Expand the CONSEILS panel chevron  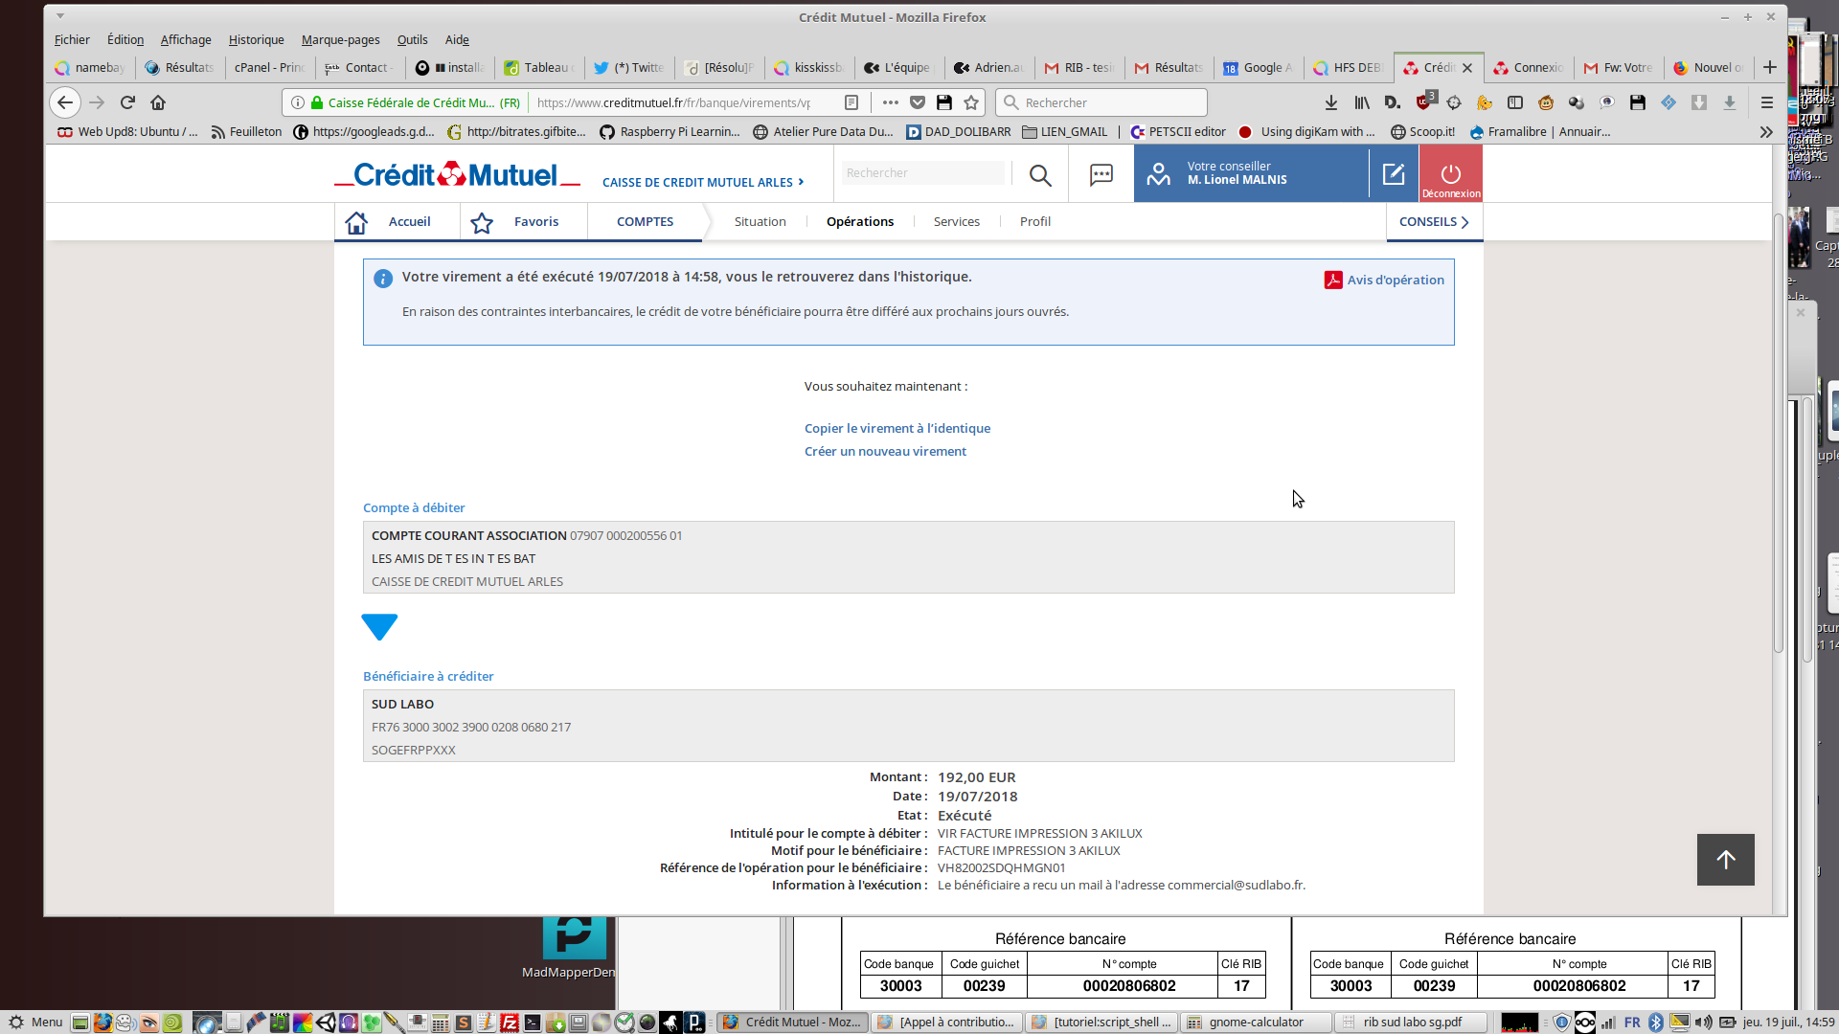point(1464,222)
